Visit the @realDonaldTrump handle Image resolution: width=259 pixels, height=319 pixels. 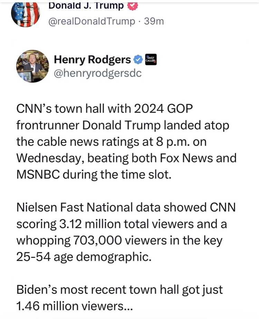tap(91, 21)
